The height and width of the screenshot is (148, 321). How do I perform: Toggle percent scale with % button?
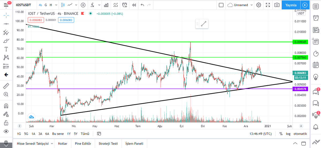pyautogui.click(x=281, y=134)
